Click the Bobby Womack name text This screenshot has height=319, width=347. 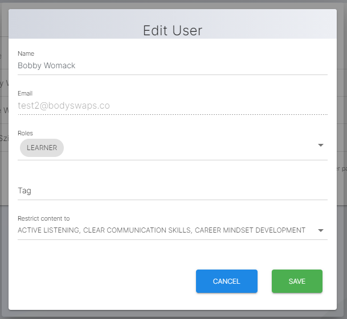[47, 65]
